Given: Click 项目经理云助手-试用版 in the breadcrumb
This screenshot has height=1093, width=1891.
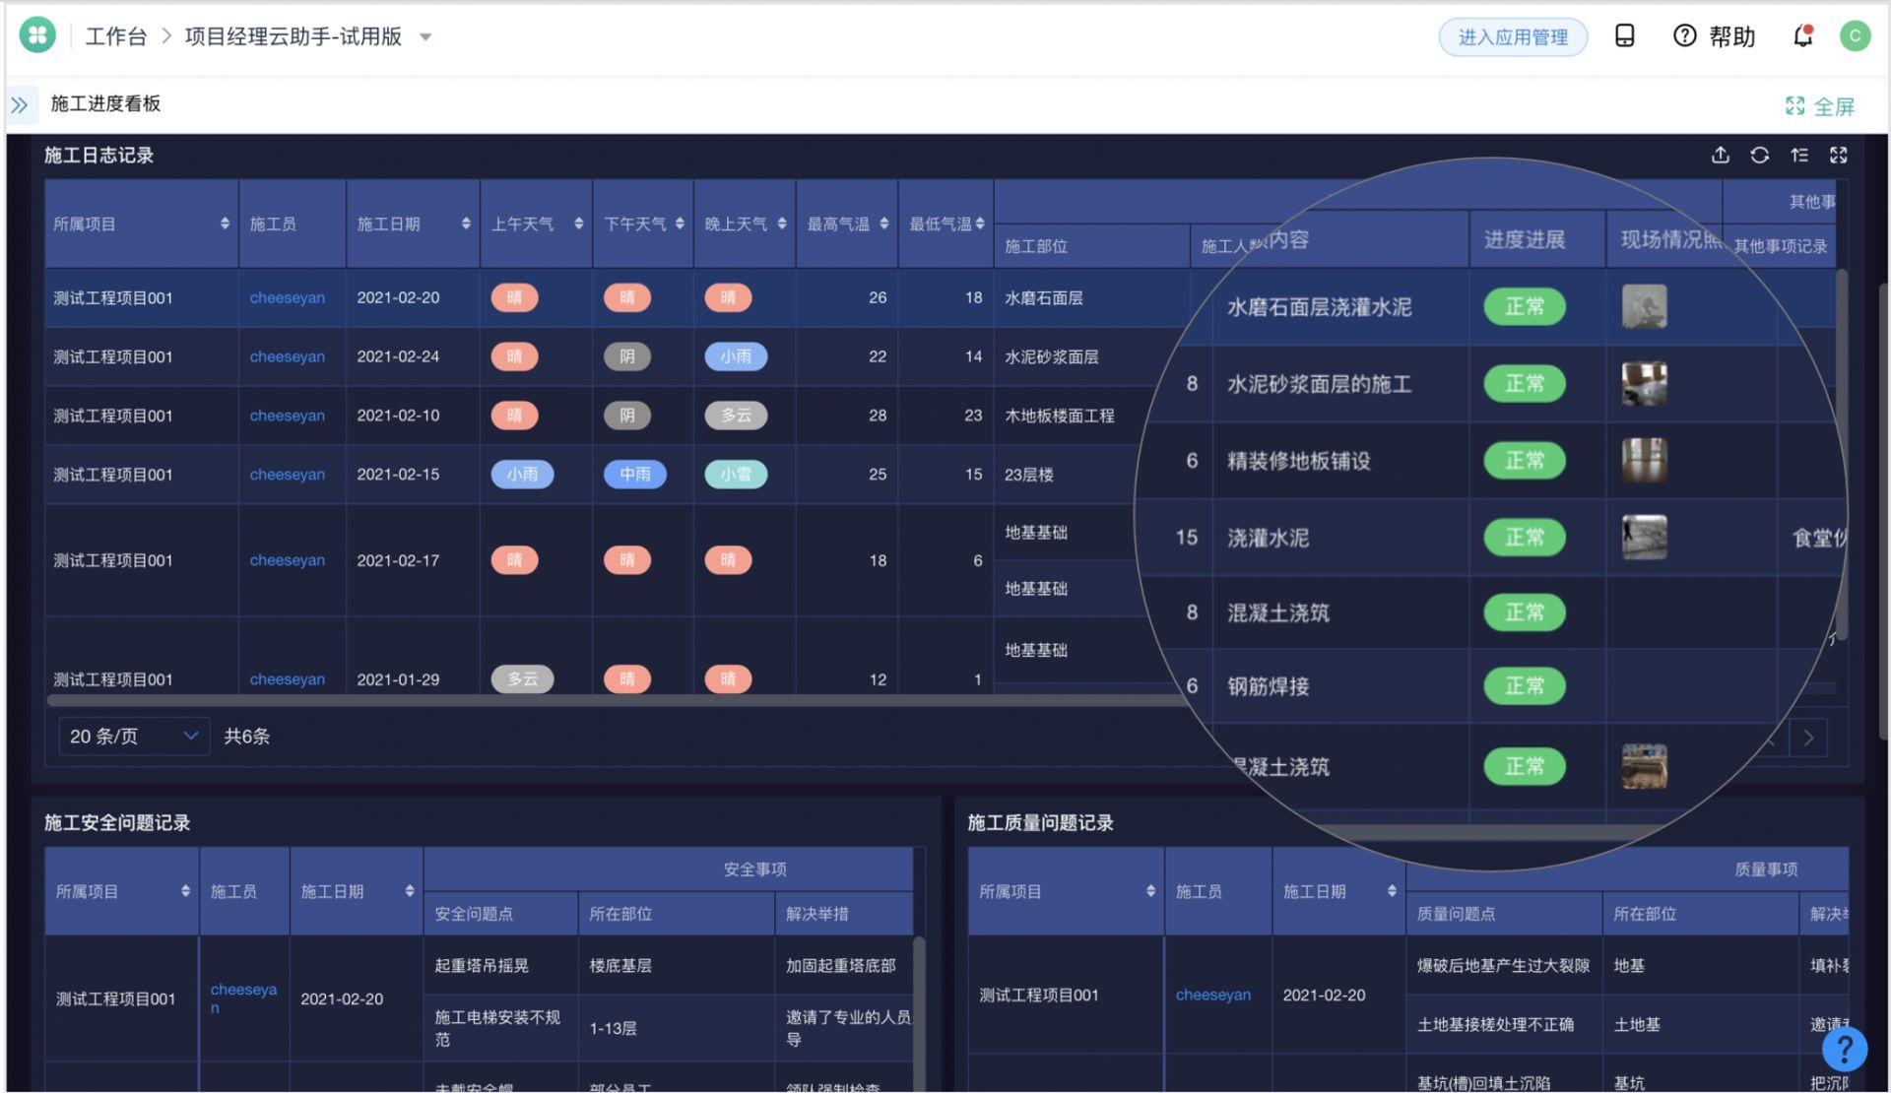Looking at the screenshot, I should click(x=293, y=36).
